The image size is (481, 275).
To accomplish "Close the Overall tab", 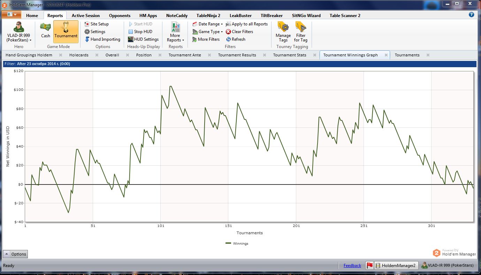I will tap(128, 55).
